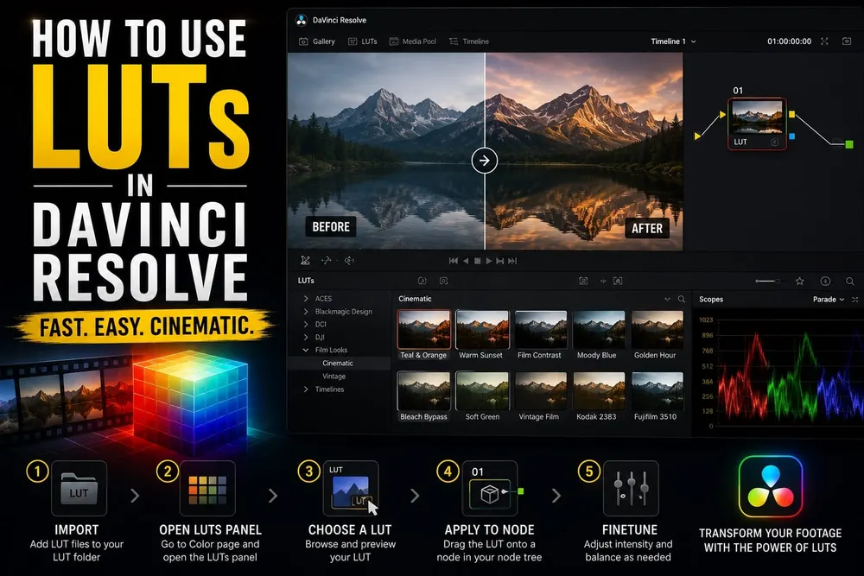Step to the next clip button
This screenshot has height=576, width=864.
tap(499, 261)
